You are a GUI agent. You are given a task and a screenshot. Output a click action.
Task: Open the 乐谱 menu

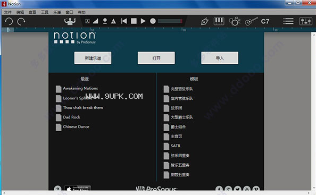(57, 12)
